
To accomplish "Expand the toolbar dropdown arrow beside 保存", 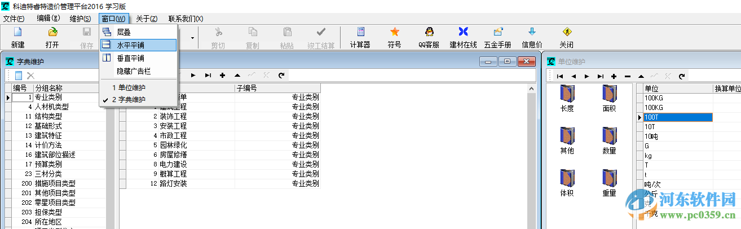I will coord(193,38).
